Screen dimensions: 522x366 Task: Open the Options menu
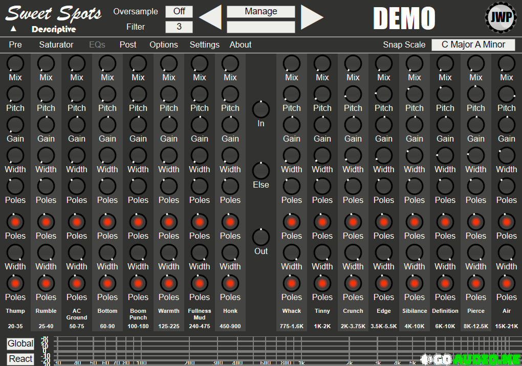click(164, 44)
